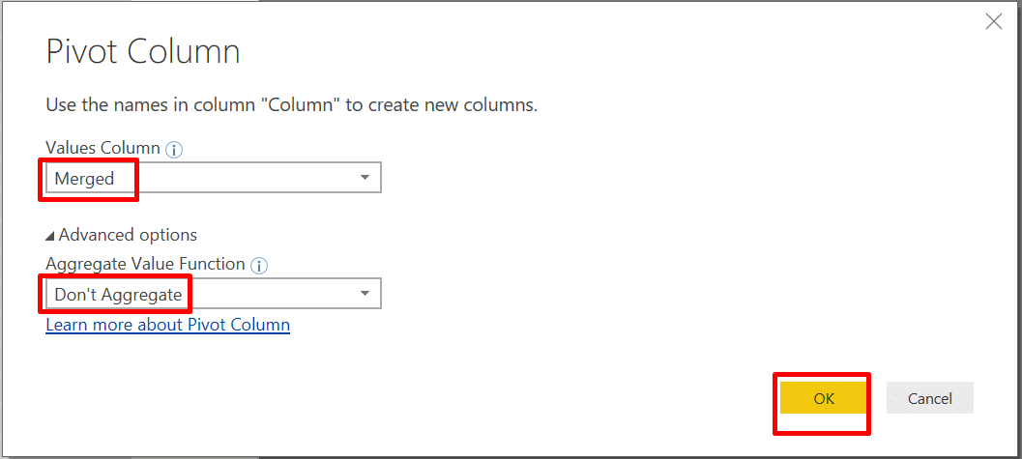Collapse the Advanced options triangle
The image size is (1022, 459).
50,236
